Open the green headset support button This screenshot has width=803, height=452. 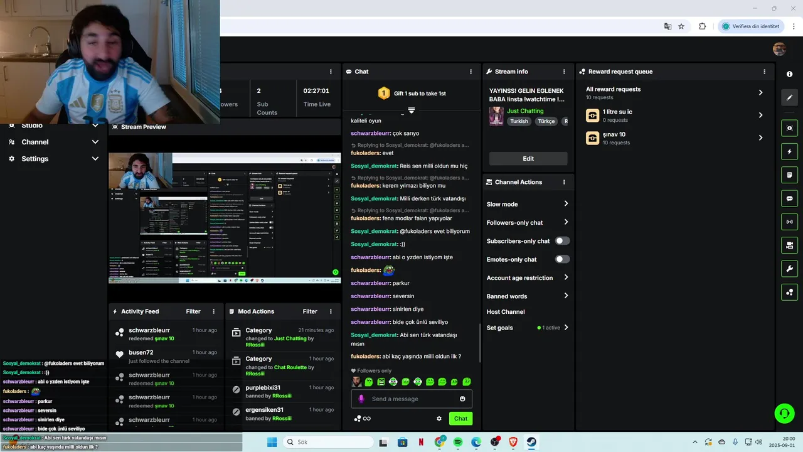coord(784,413)
